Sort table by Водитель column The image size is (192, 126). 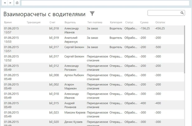70,22
